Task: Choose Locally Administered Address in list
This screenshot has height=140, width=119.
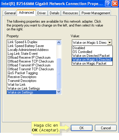Action: pyautogui.click(x=32, y=50)
